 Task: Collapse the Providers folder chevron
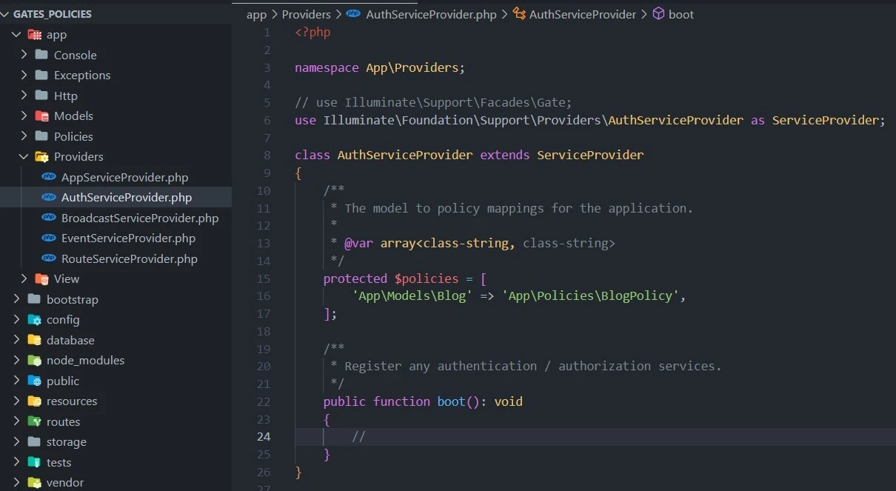(x=24, y=157)
